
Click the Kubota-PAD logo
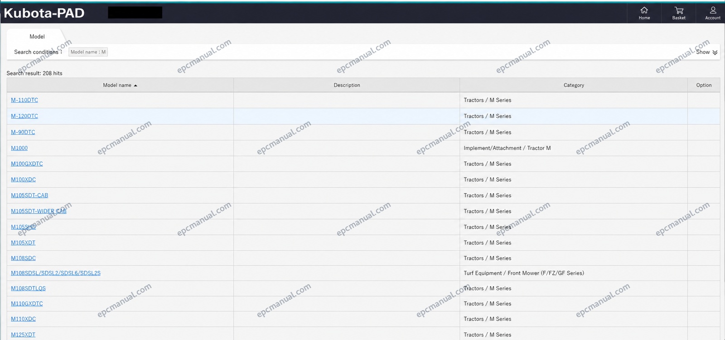[44, 13]
